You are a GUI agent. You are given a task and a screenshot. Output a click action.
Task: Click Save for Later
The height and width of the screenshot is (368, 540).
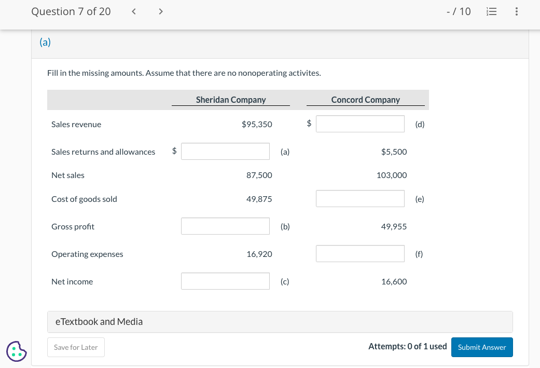click(x=76, y=347)
